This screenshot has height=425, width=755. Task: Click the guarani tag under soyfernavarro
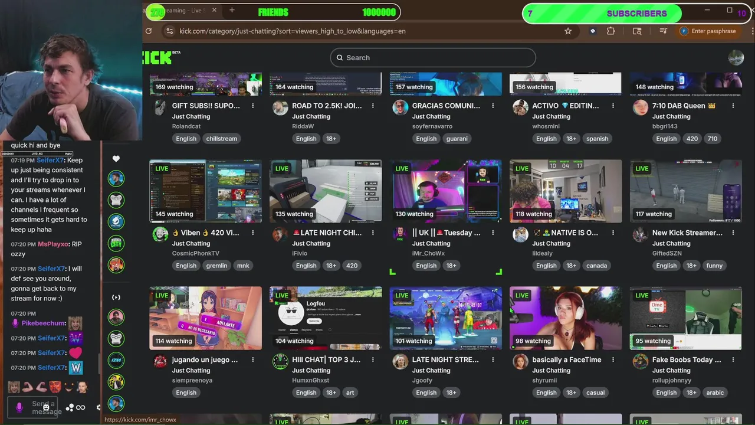coord(457,139)
